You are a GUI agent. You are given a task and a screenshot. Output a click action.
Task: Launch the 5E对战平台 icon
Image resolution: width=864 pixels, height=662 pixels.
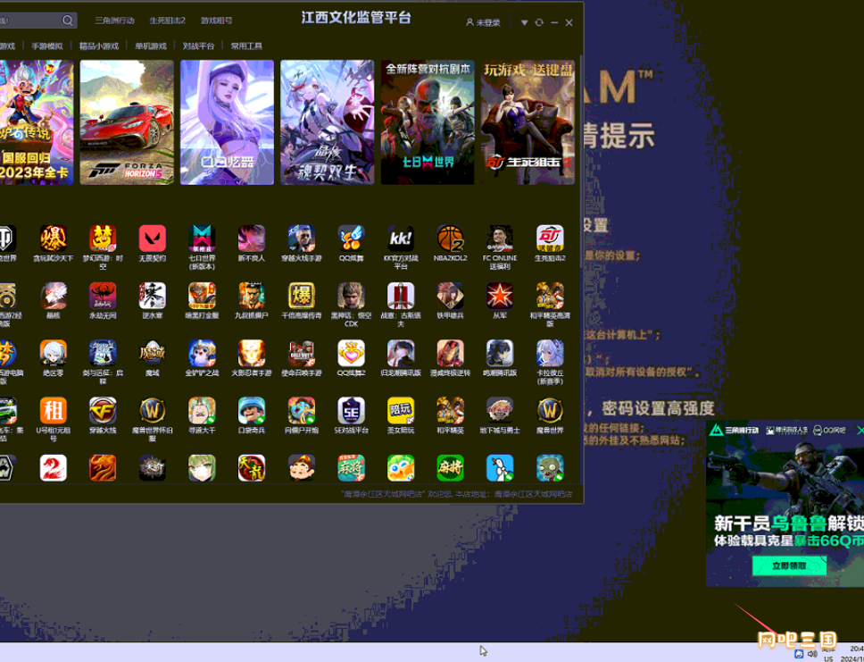point(351,410)
